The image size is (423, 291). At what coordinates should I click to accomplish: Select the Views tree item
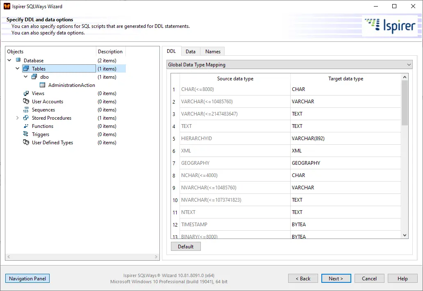tap(38, 93)
